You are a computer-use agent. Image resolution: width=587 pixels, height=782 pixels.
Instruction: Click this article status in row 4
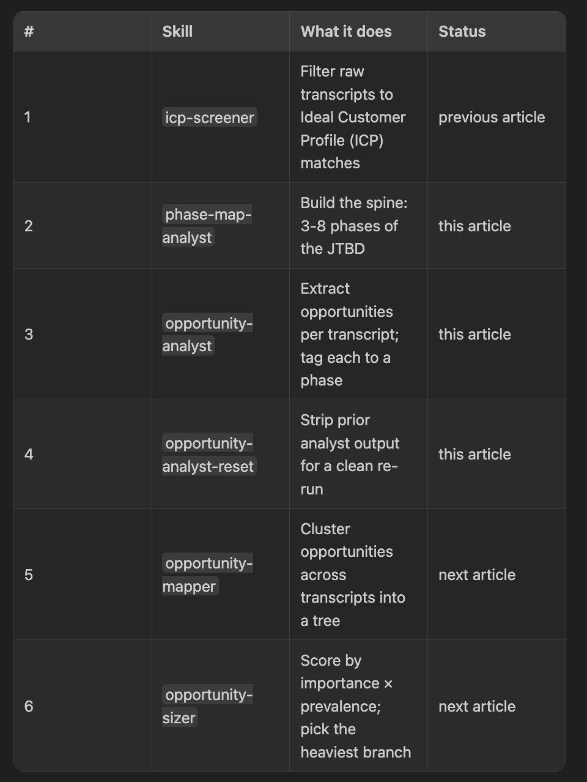click(474, 454)
